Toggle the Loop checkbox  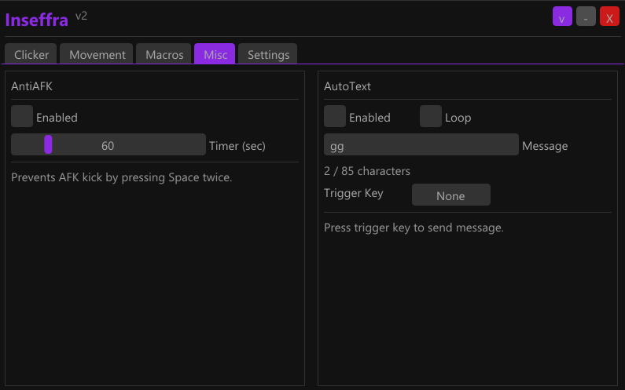tap(431, 116)
